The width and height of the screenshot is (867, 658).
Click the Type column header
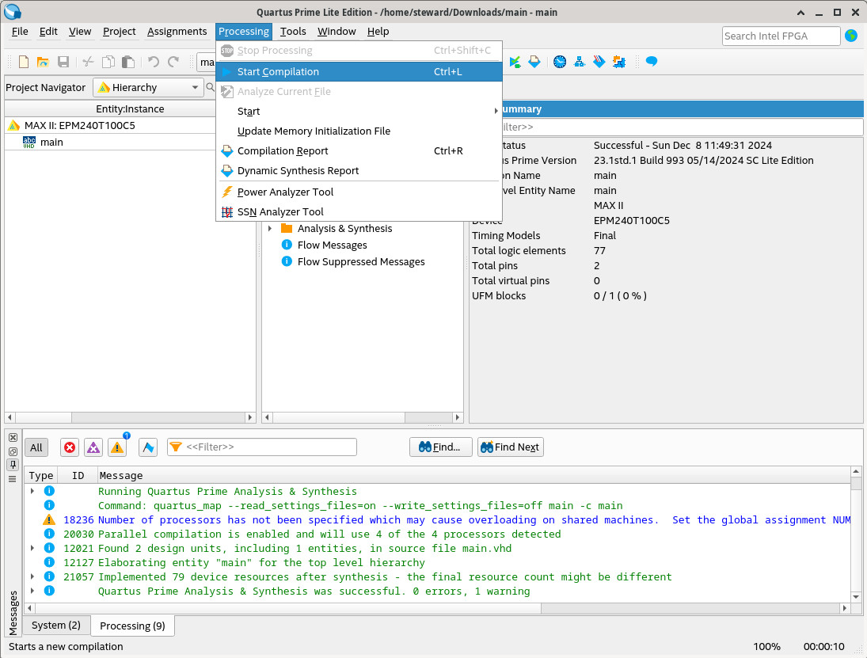[x=41, y=476]
